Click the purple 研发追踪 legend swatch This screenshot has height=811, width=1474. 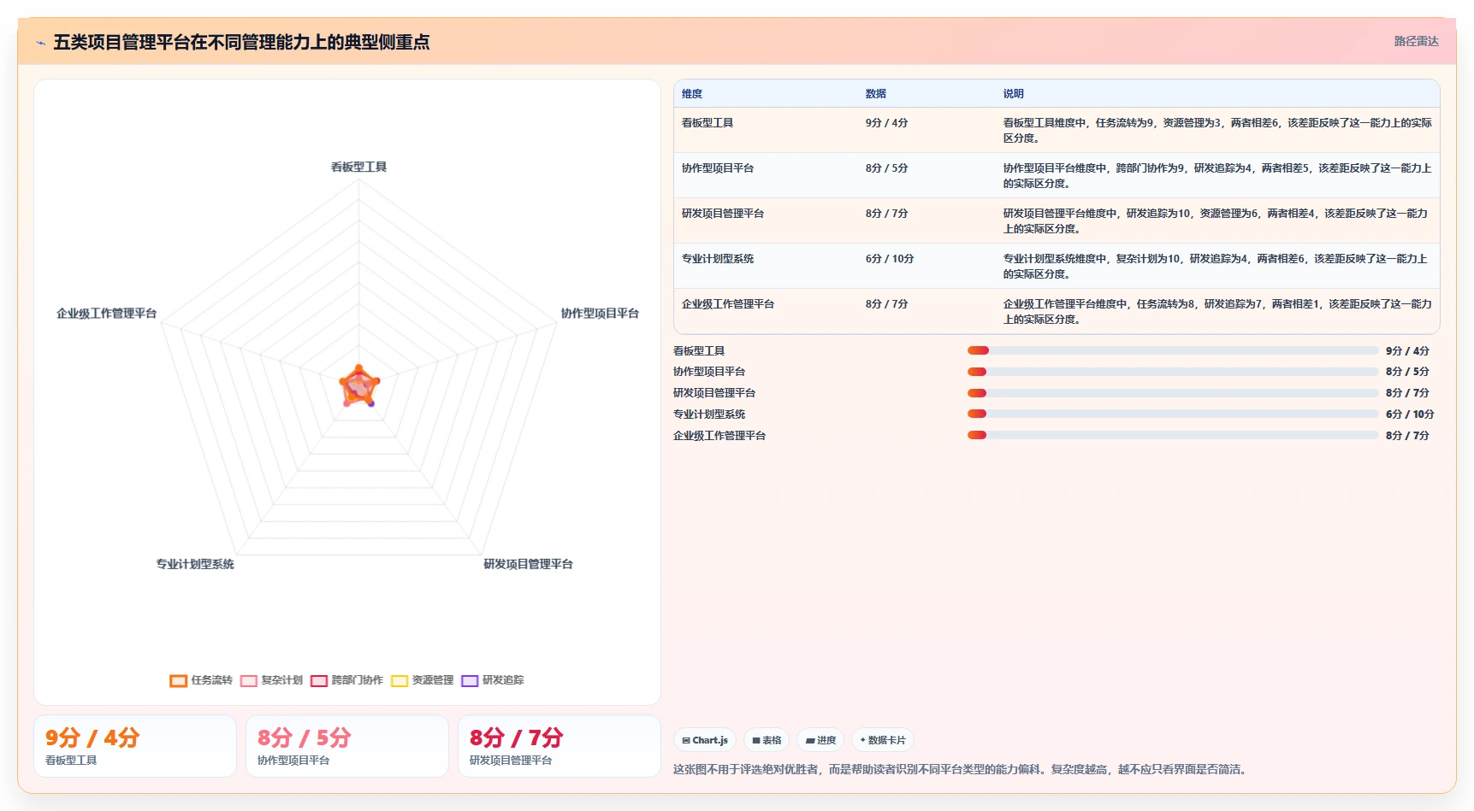[x=470, y=681]
